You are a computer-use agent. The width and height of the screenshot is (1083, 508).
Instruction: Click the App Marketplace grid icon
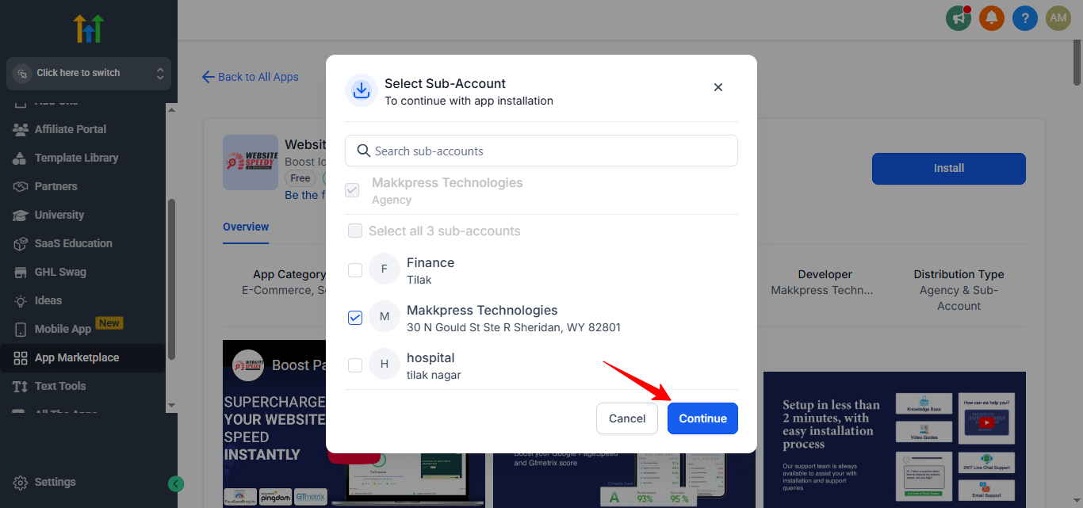(21, 357)
